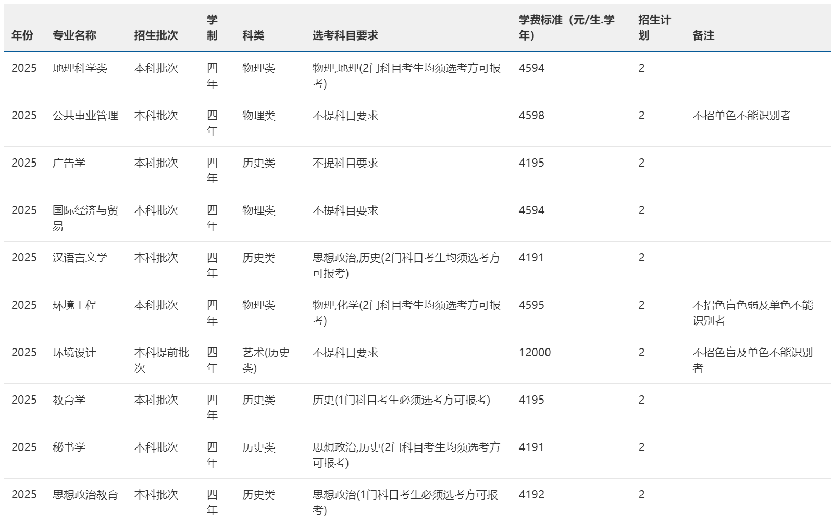Click the 秘书学 major name
The image size is (832, 524).
(x=69, y=447)
